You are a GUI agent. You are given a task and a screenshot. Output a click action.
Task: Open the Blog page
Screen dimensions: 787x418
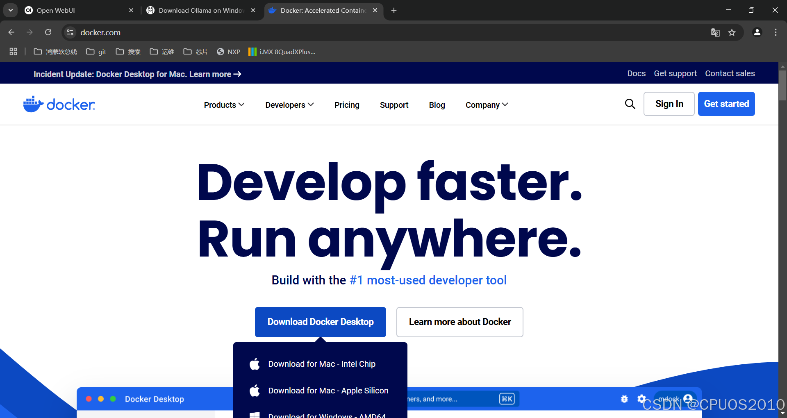(437, 105)
